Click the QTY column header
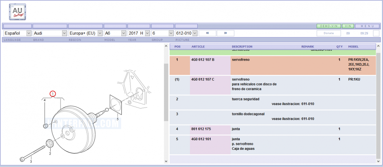 click(x=339, y=47)
